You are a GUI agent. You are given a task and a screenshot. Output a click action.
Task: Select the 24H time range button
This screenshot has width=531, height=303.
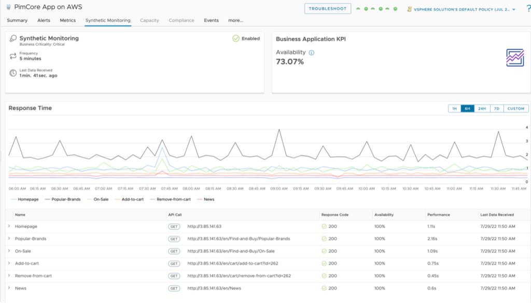click(482, 108)
